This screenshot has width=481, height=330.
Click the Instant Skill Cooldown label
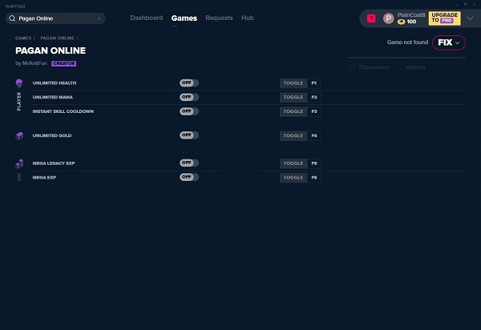pos(63,111)
